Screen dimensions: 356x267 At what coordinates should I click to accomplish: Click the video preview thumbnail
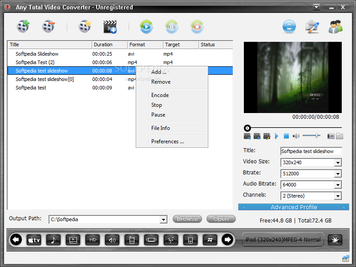pyautogui.click(x=293, y=77)
